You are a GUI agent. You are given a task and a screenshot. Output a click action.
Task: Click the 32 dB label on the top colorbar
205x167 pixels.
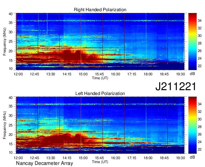pos(200,28)
